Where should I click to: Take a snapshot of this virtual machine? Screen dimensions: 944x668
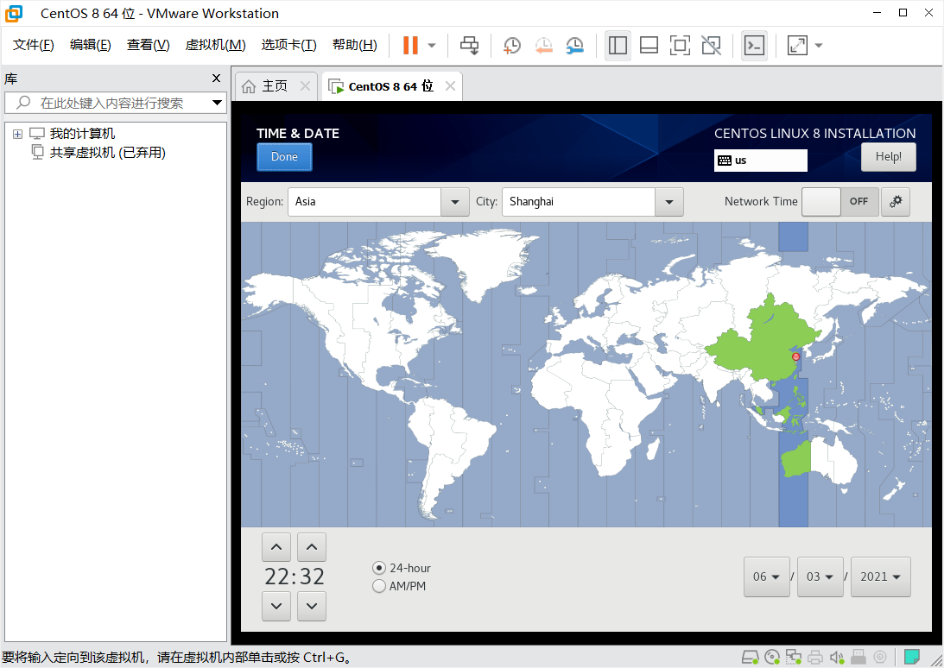pos(512,45)
